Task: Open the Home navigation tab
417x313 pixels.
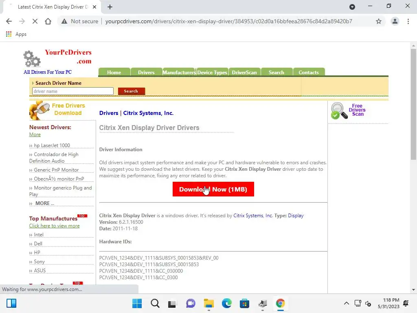Action: (114, 73)
